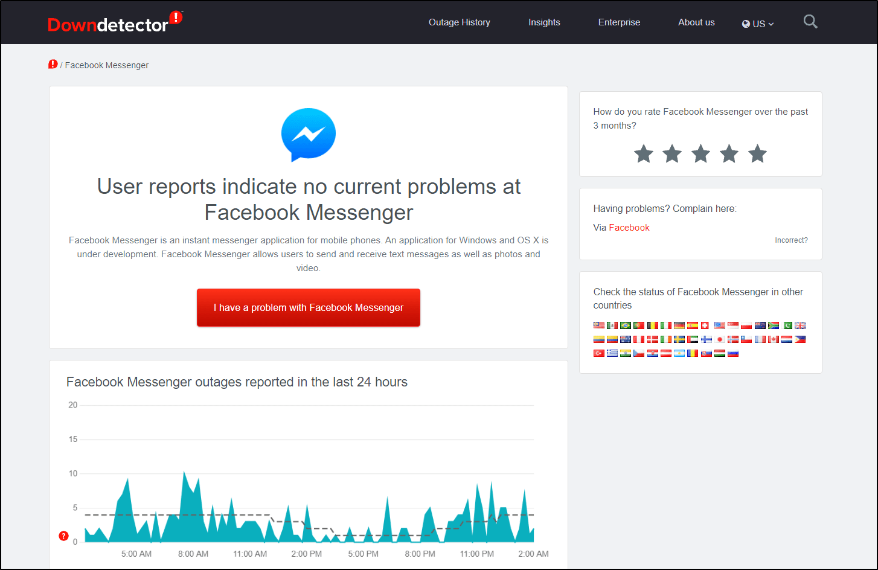
Task: Select the United Kingdom flag
Action: tap(800, 325)
